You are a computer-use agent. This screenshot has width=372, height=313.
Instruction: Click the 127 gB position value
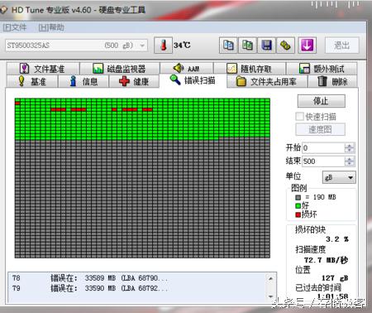pos(335,278)
